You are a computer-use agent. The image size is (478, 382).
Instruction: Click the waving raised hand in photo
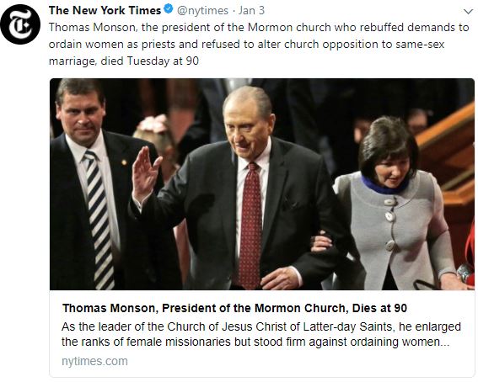[x=145, y=173]
